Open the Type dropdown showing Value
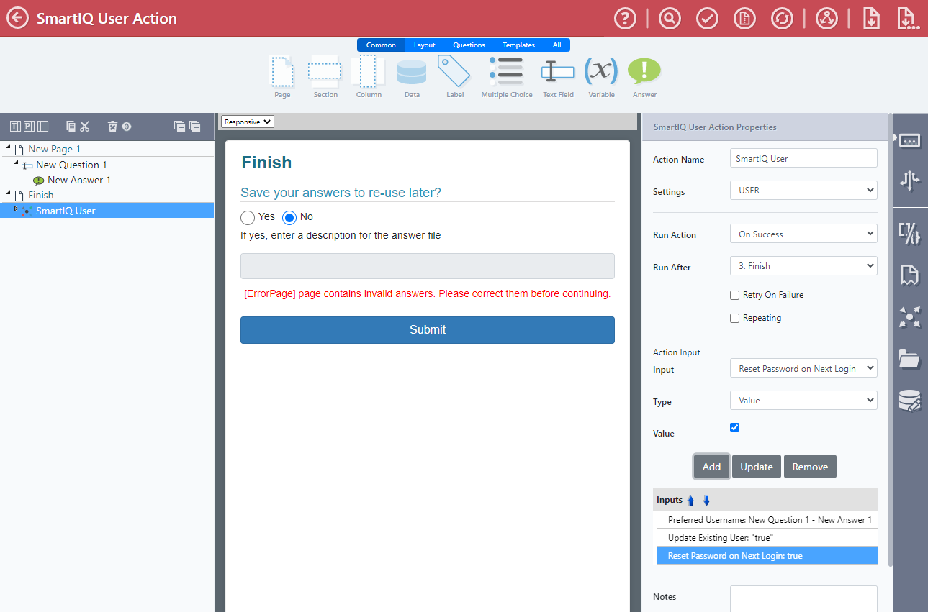Image resolution: width=928 pixels, height=612 pixels. [x=803, y=400]
